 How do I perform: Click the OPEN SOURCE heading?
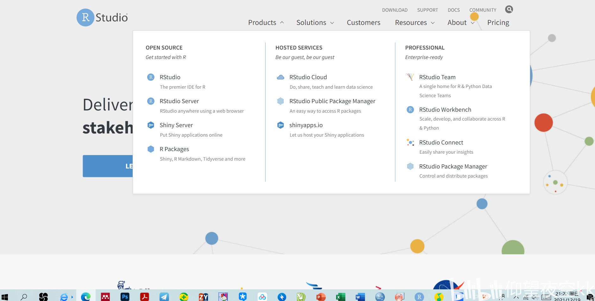click(164, 48)
